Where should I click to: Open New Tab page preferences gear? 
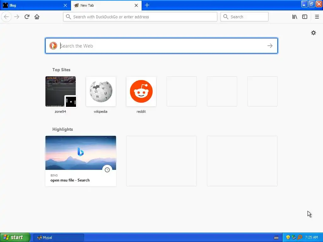[x=313, y=33]
